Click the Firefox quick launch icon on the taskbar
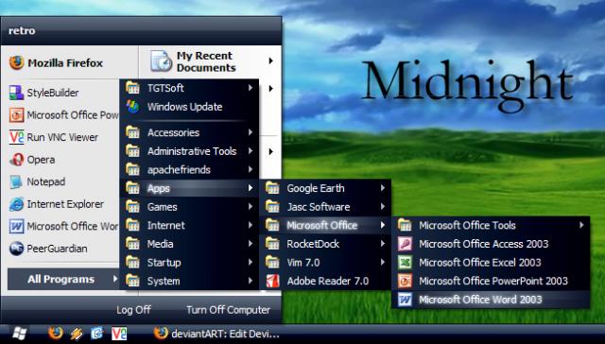Image resolution: width=605 pixels, height=344 pixels. click(56, 334)
